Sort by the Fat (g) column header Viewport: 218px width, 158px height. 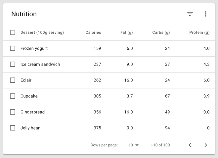(x=126, y=32)
